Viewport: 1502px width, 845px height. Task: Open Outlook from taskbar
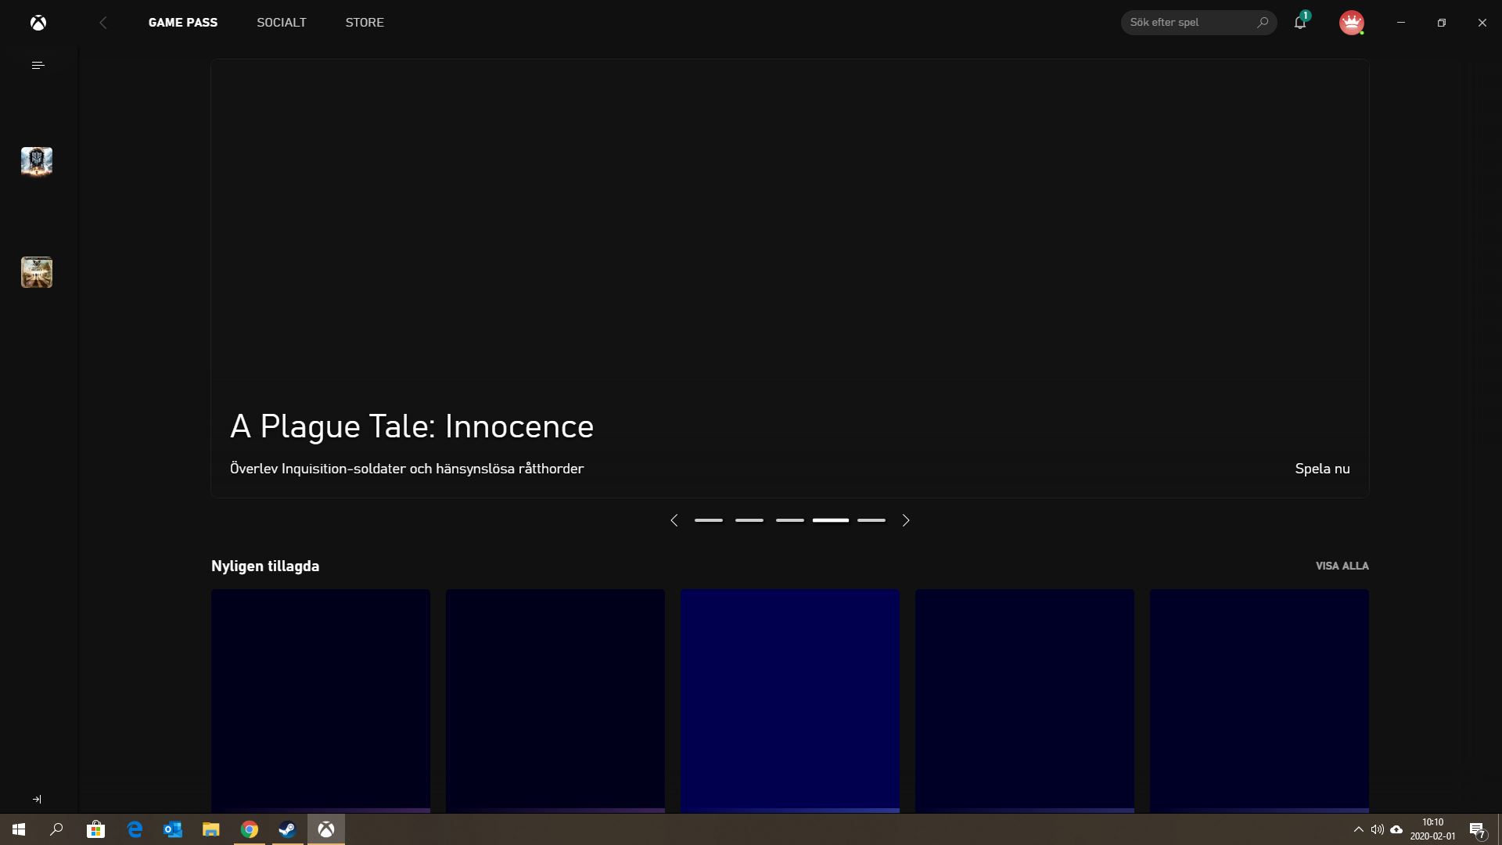click(173, 829)
